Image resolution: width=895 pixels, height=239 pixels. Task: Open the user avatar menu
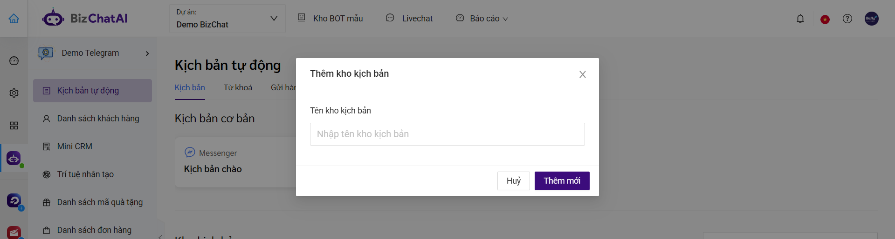872,19
